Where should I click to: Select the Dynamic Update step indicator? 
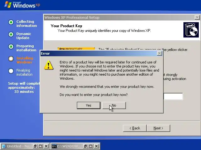tap(11, 34)
